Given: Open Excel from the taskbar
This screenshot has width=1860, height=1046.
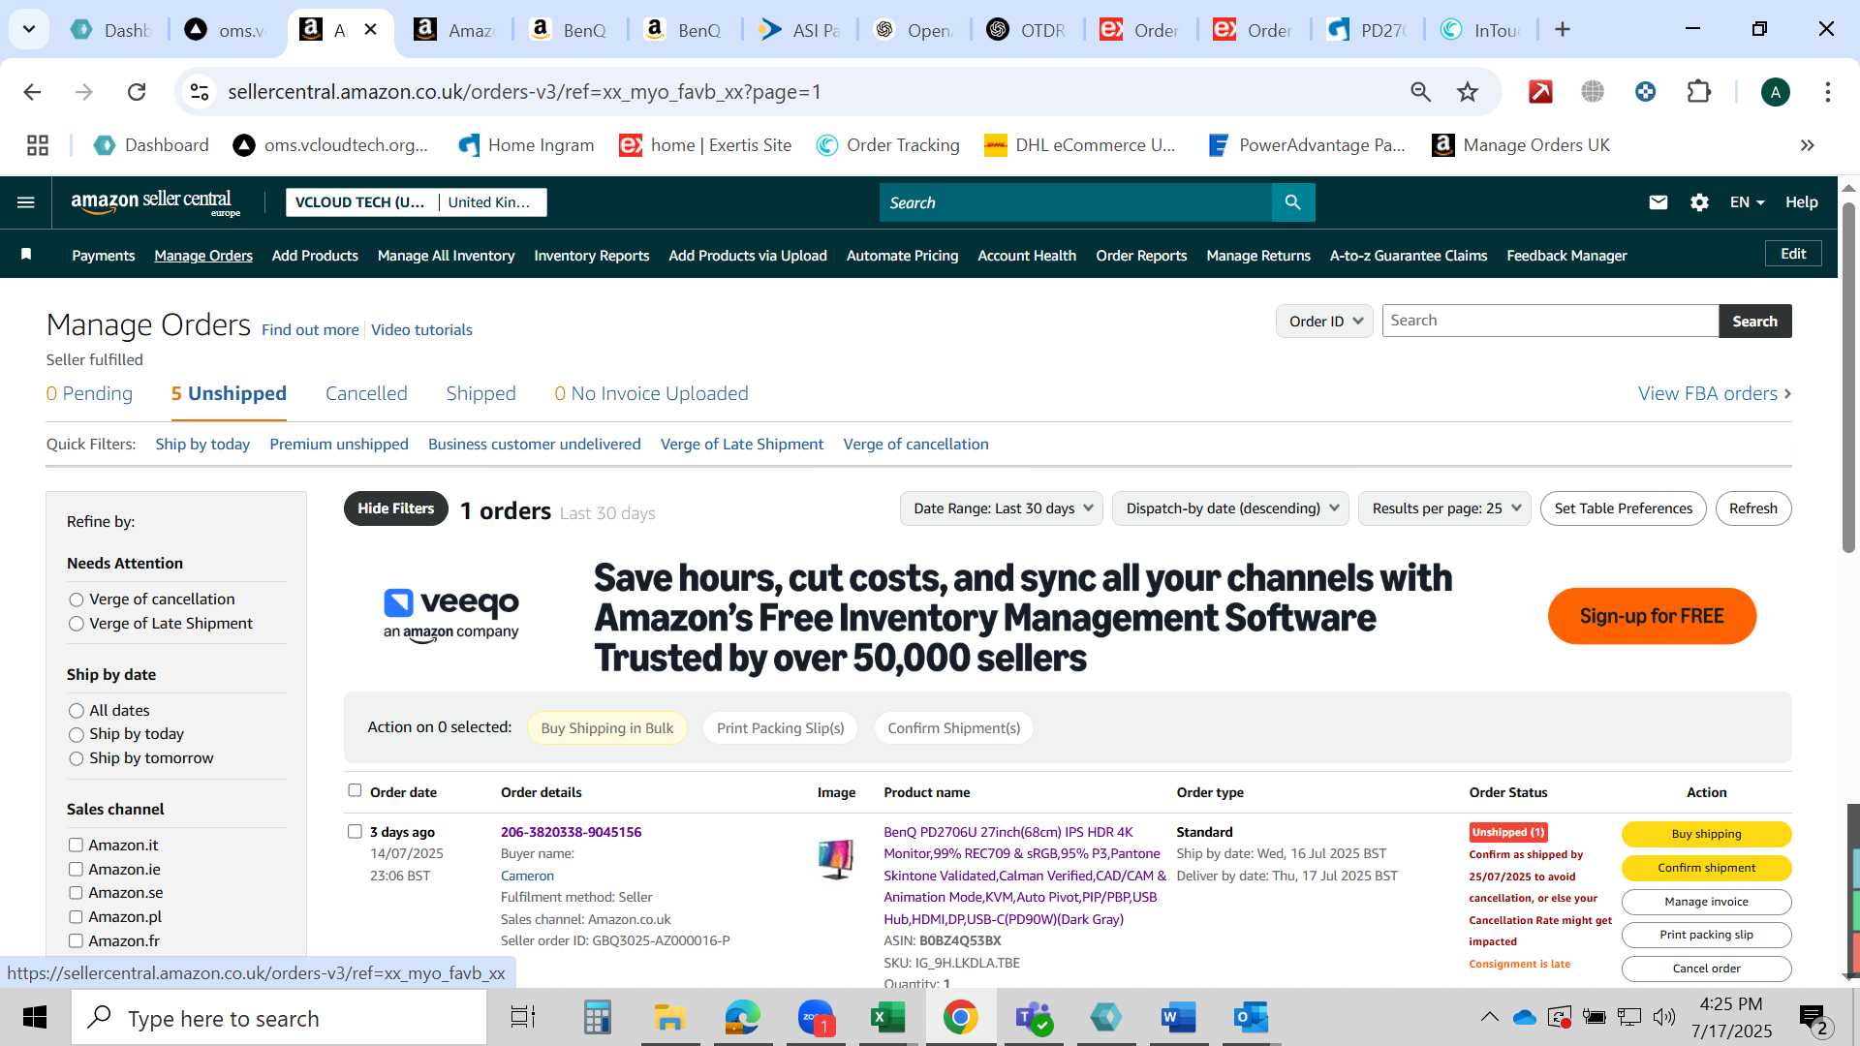Looking at the screenshot, I should point(887,1018).
